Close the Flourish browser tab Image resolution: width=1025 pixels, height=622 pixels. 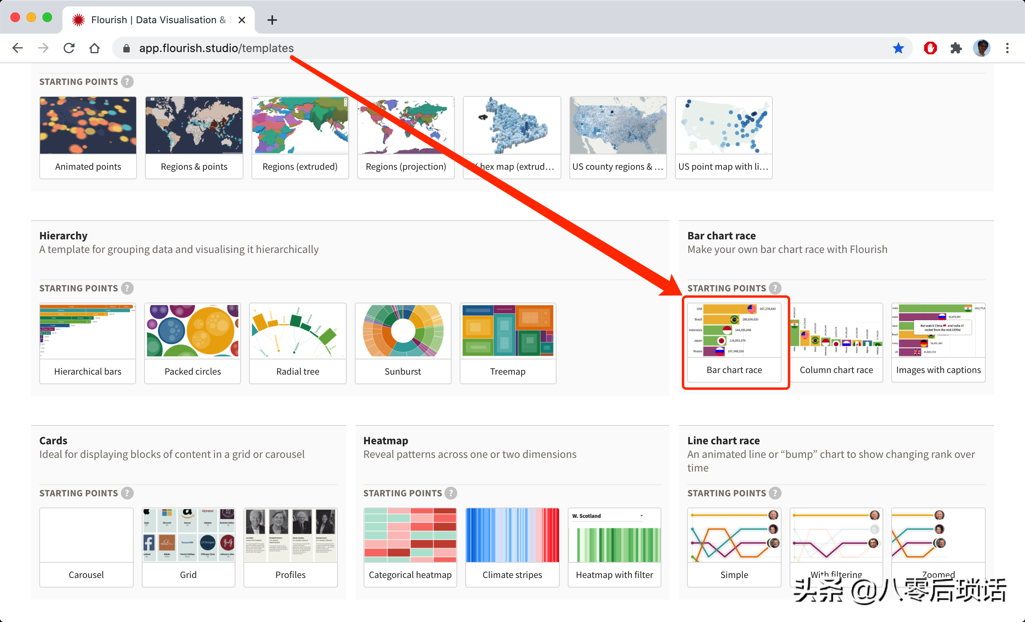tap(242, 20)
